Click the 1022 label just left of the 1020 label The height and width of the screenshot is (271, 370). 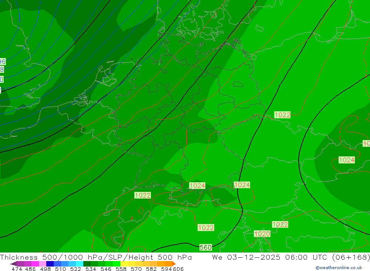pyautogui.click(x=206, y=228)
